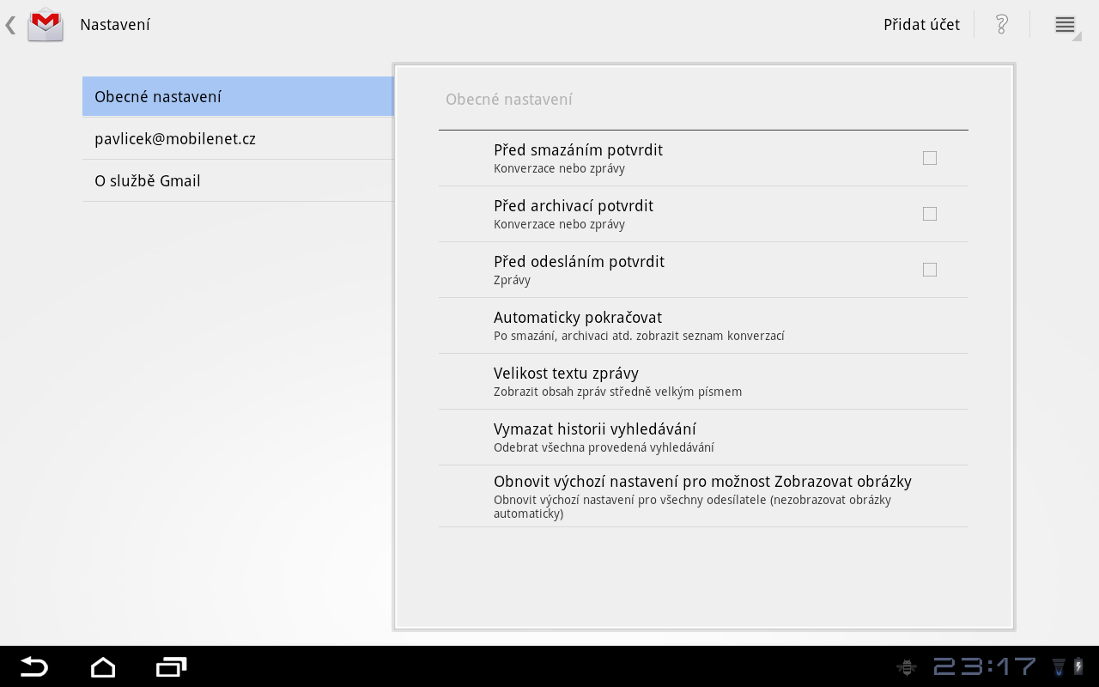Image resolution: width=1099 pixels, height=687 pixels.
Task: Open help via the question mark icon
Action: point(1001,25)
